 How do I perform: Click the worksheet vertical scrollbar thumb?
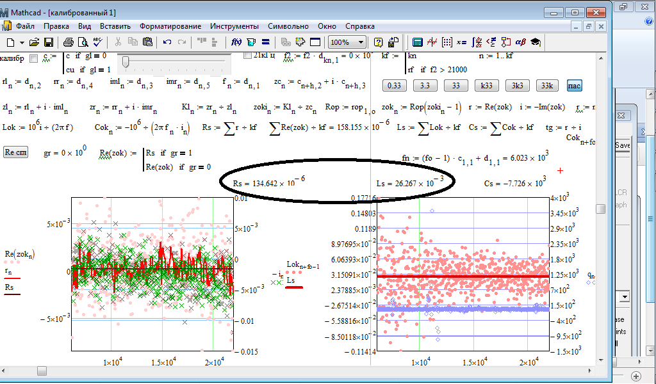pyautogui.click(x=600, y=209)
